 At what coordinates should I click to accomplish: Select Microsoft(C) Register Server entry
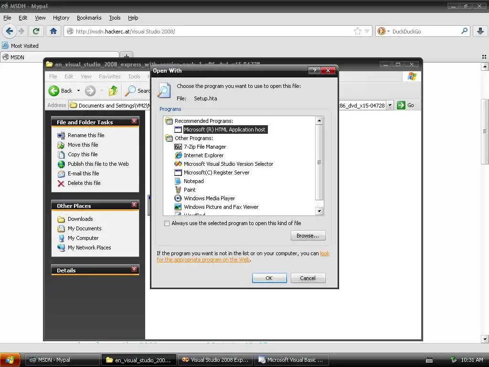coord(216,172)
